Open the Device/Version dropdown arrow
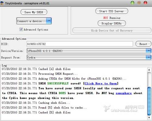Image resolution: width=152 pixels, height=121 pixels. [x=149, y=51]
